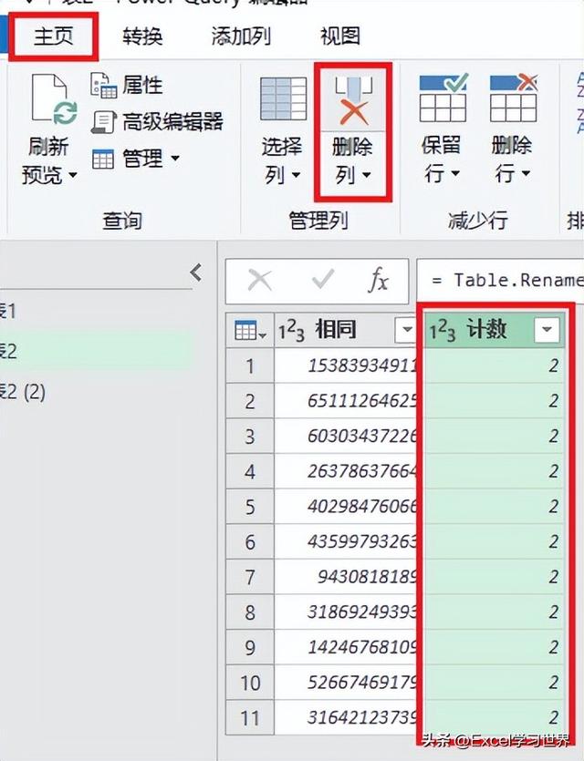This screenshot has width=584, height=761.
Task: Expand the 保留行 dropdown arrow
Action: point(454,173)
